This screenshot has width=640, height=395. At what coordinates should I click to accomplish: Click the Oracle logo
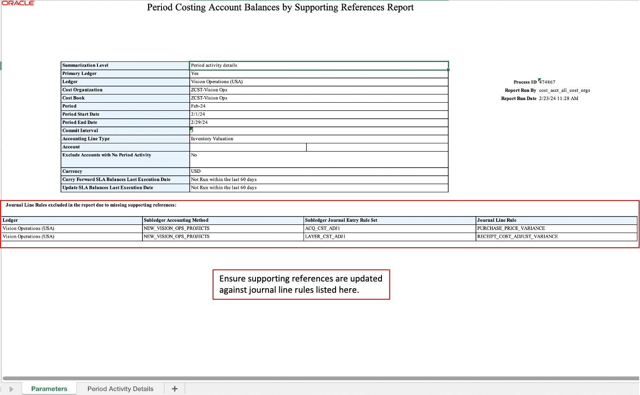[x=18, y=3]
